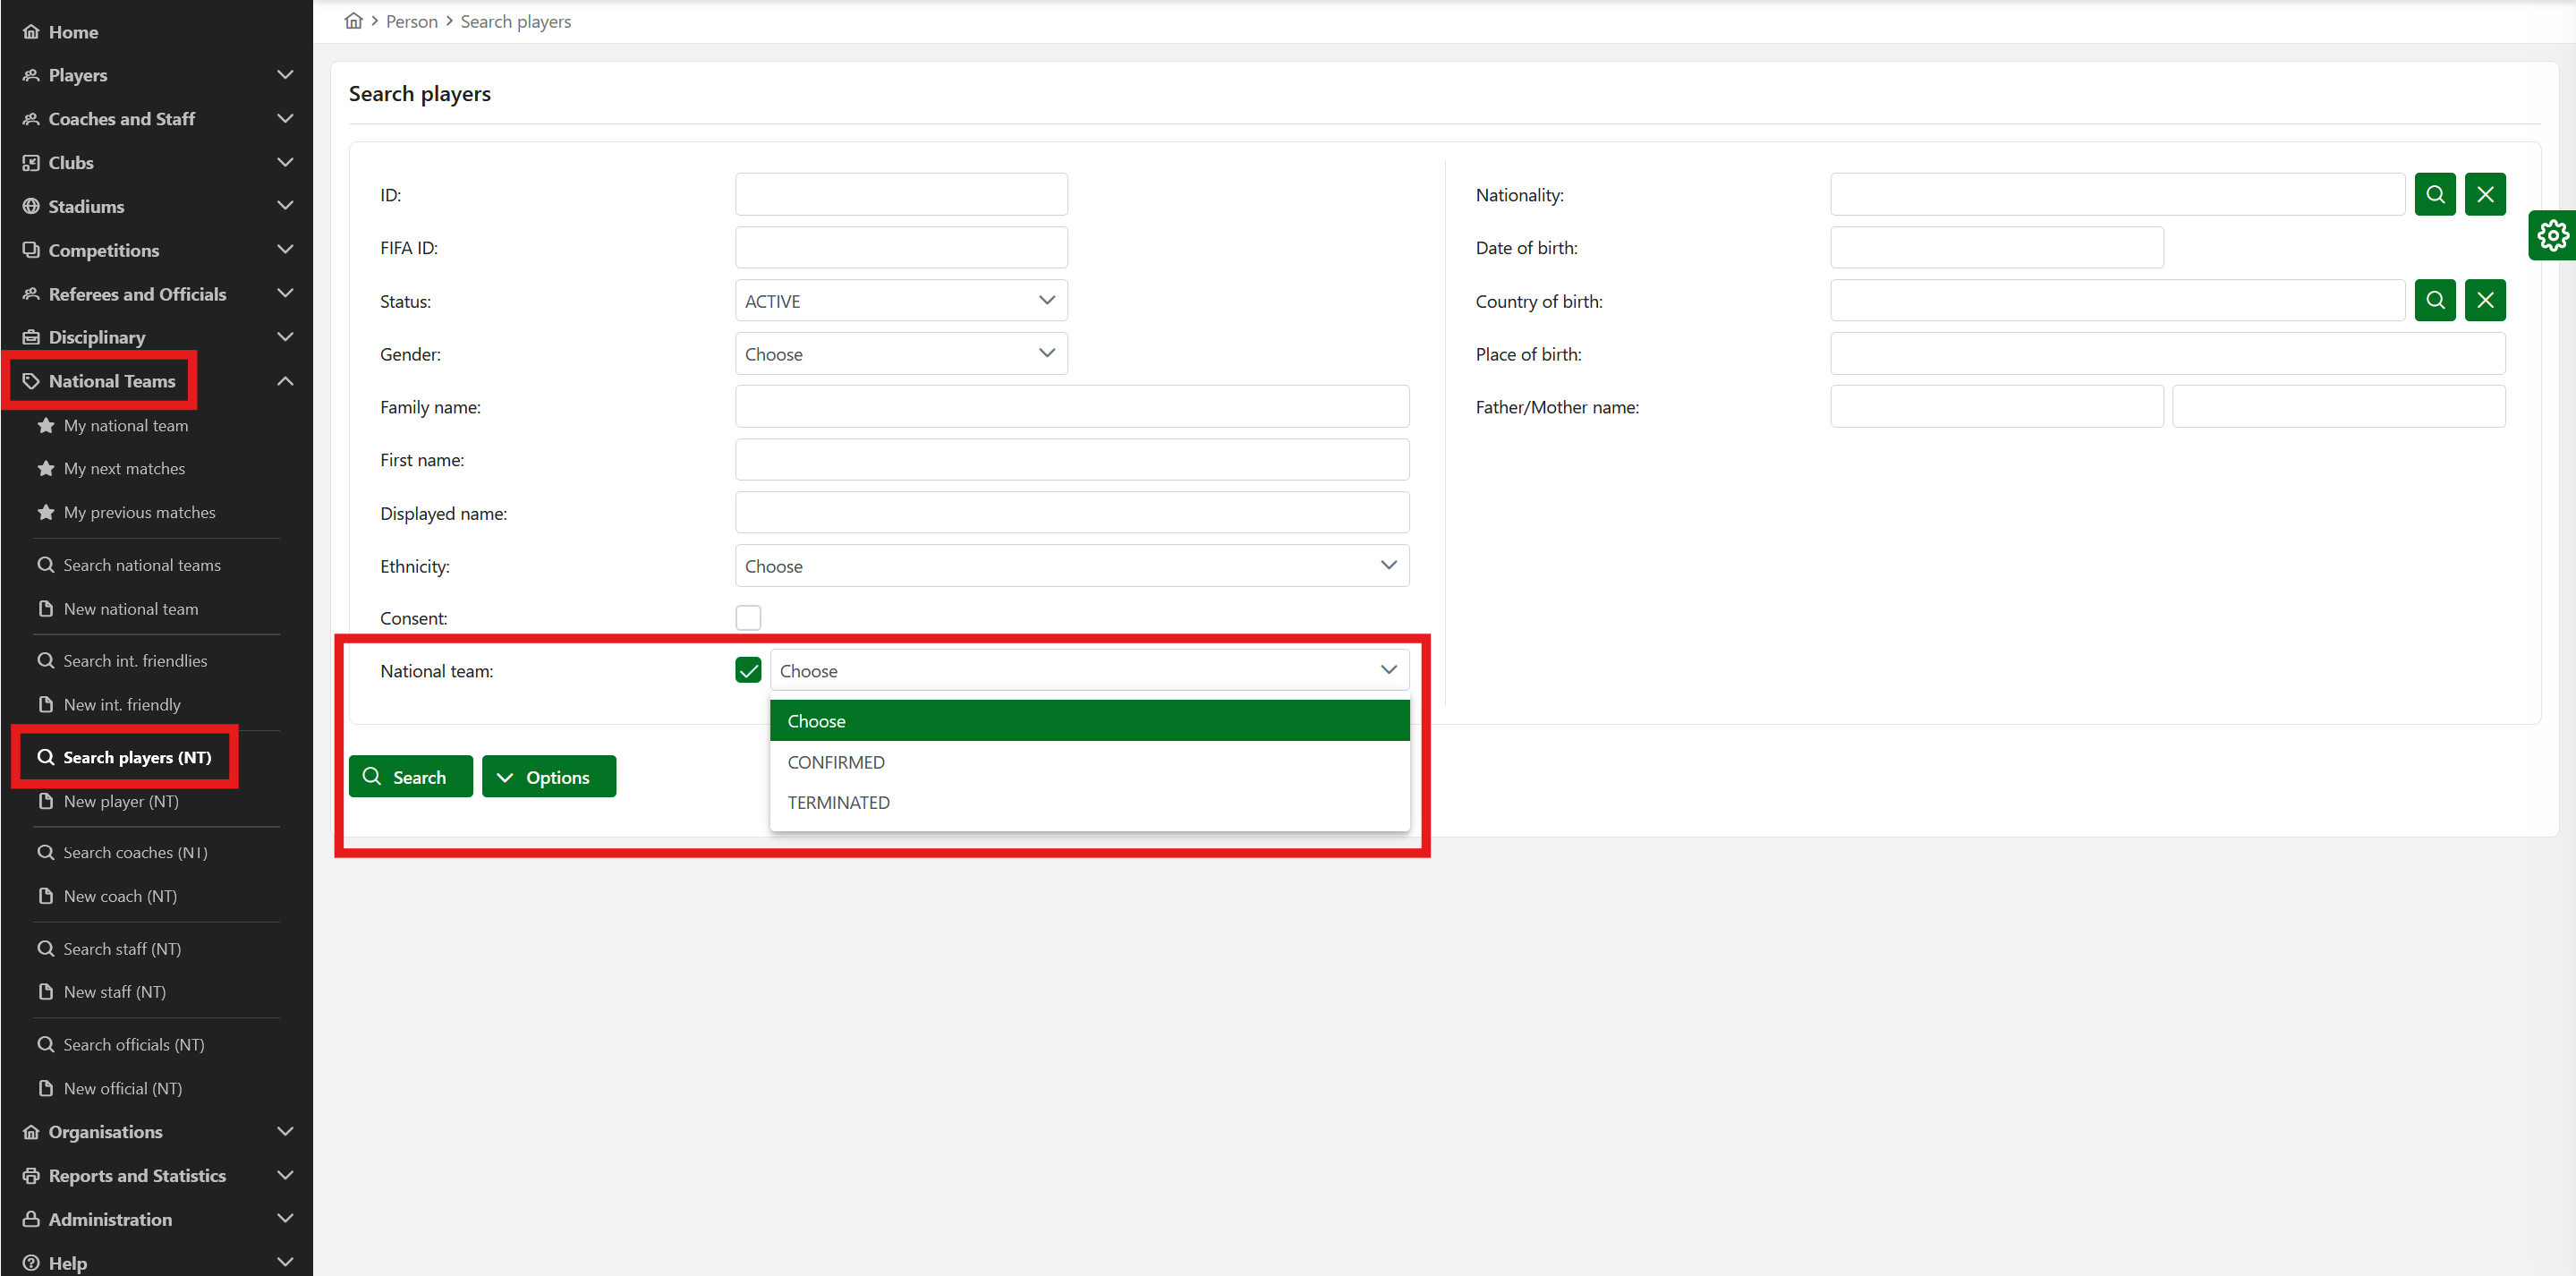Clear Nationality with the X icon

pos(2484,194)
